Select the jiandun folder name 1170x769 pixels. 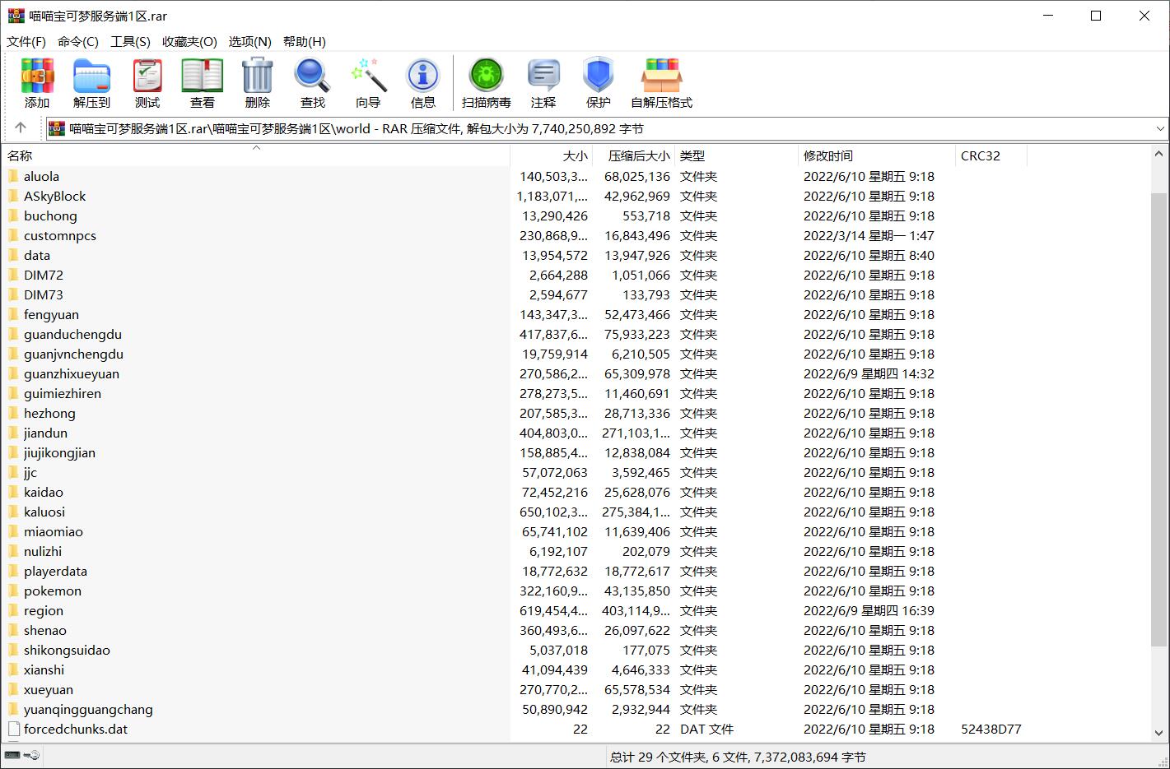(x=45, y=433)
